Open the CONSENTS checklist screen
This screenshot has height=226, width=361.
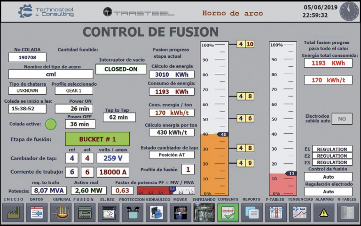click(x=228, y=212)
